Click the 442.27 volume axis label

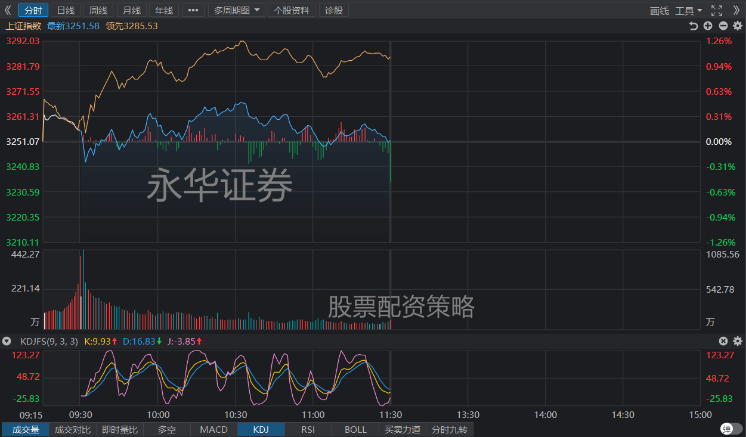coord(25,254)
